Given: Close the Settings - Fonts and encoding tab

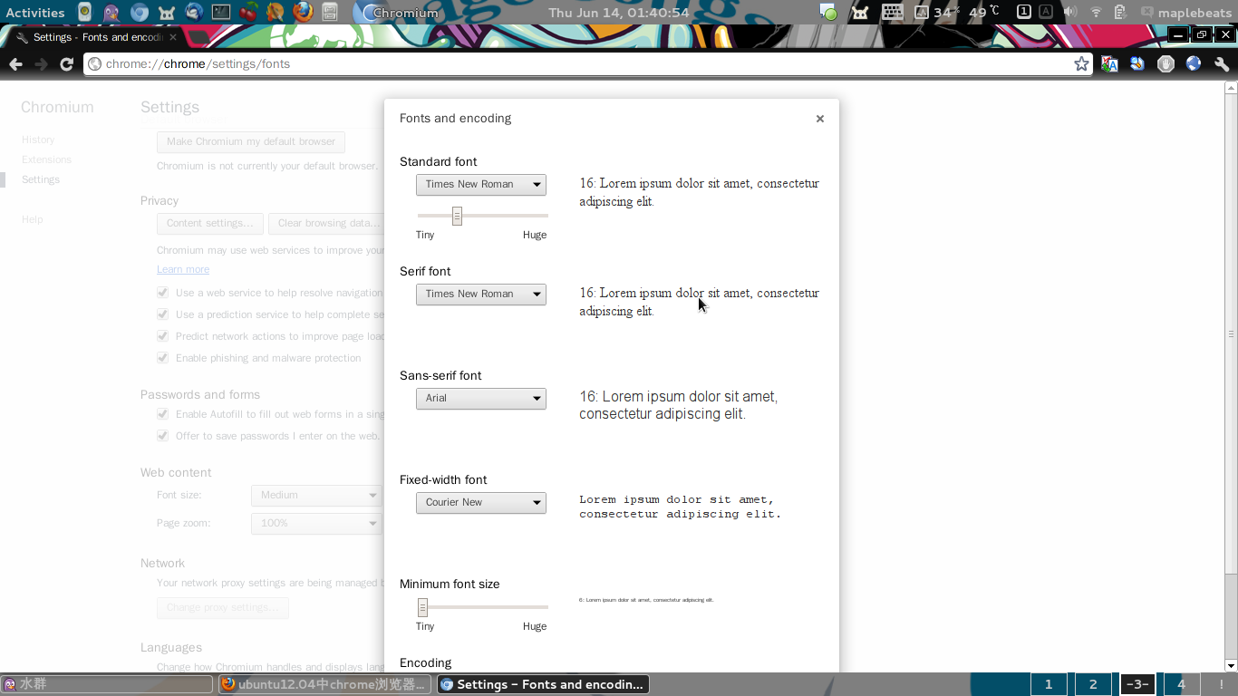Looking at the screenshot, I should [x=173, y=37].
